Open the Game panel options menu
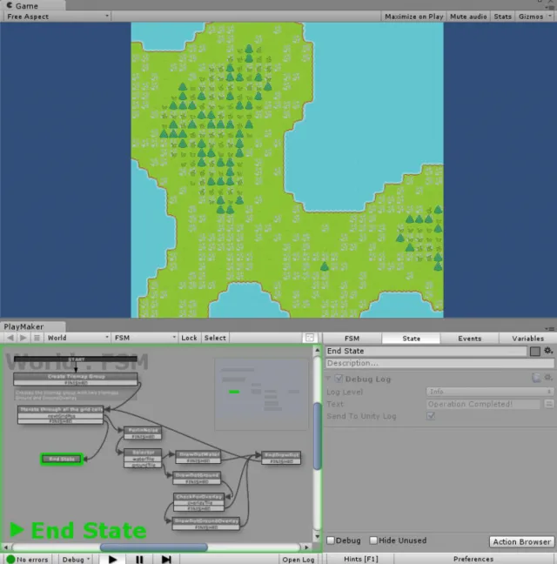557x564 pixels. pos(550,7)
